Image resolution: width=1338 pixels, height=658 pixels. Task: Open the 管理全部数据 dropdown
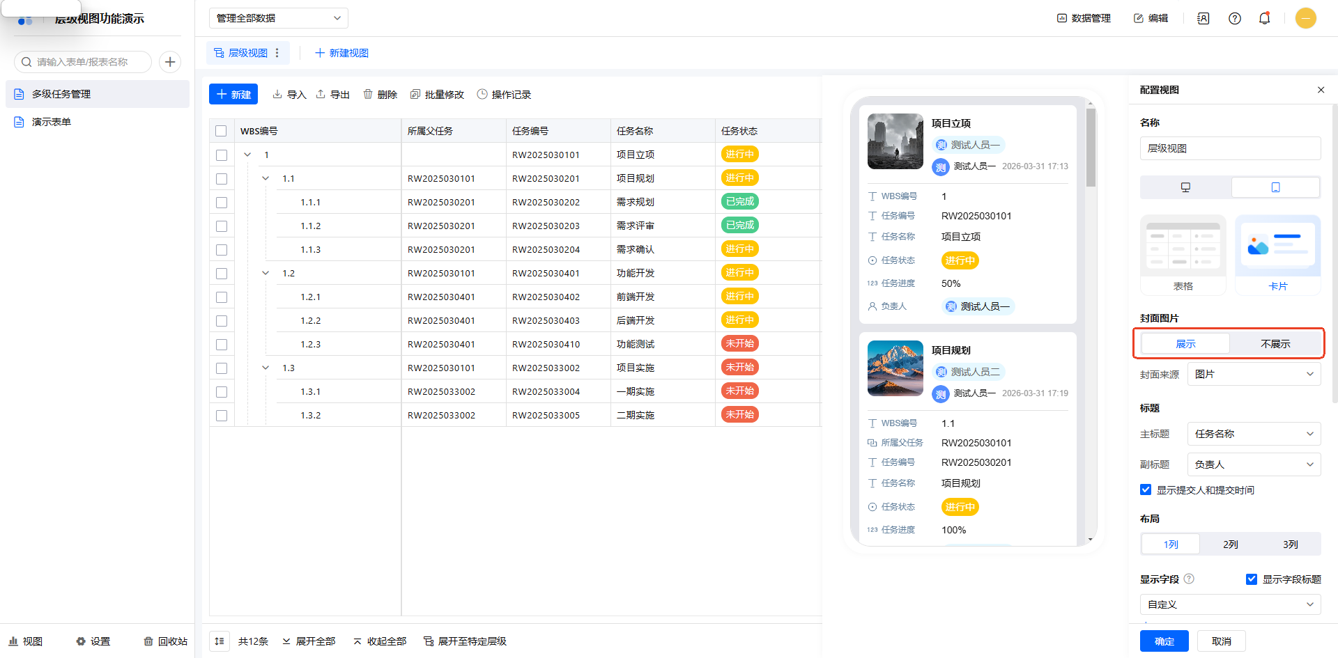click(278, 18)
